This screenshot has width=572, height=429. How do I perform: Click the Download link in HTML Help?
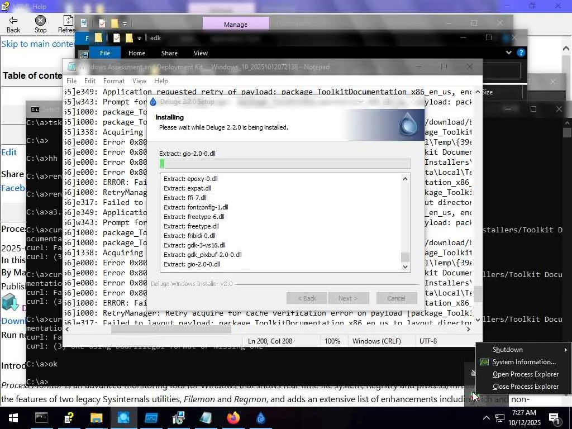(13, 321)
